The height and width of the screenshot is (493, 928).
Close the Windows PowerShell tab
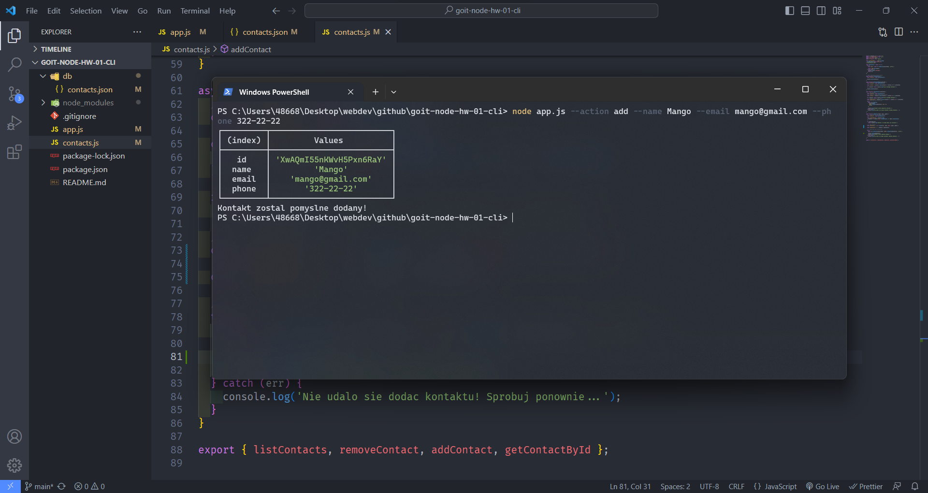coord(350,92)
